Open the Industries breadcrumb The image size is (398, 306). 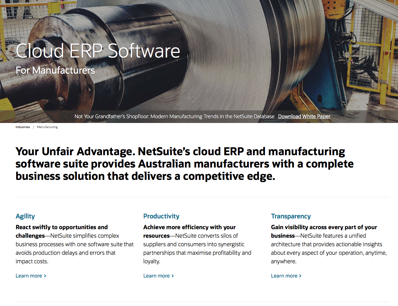coord(23,127)
